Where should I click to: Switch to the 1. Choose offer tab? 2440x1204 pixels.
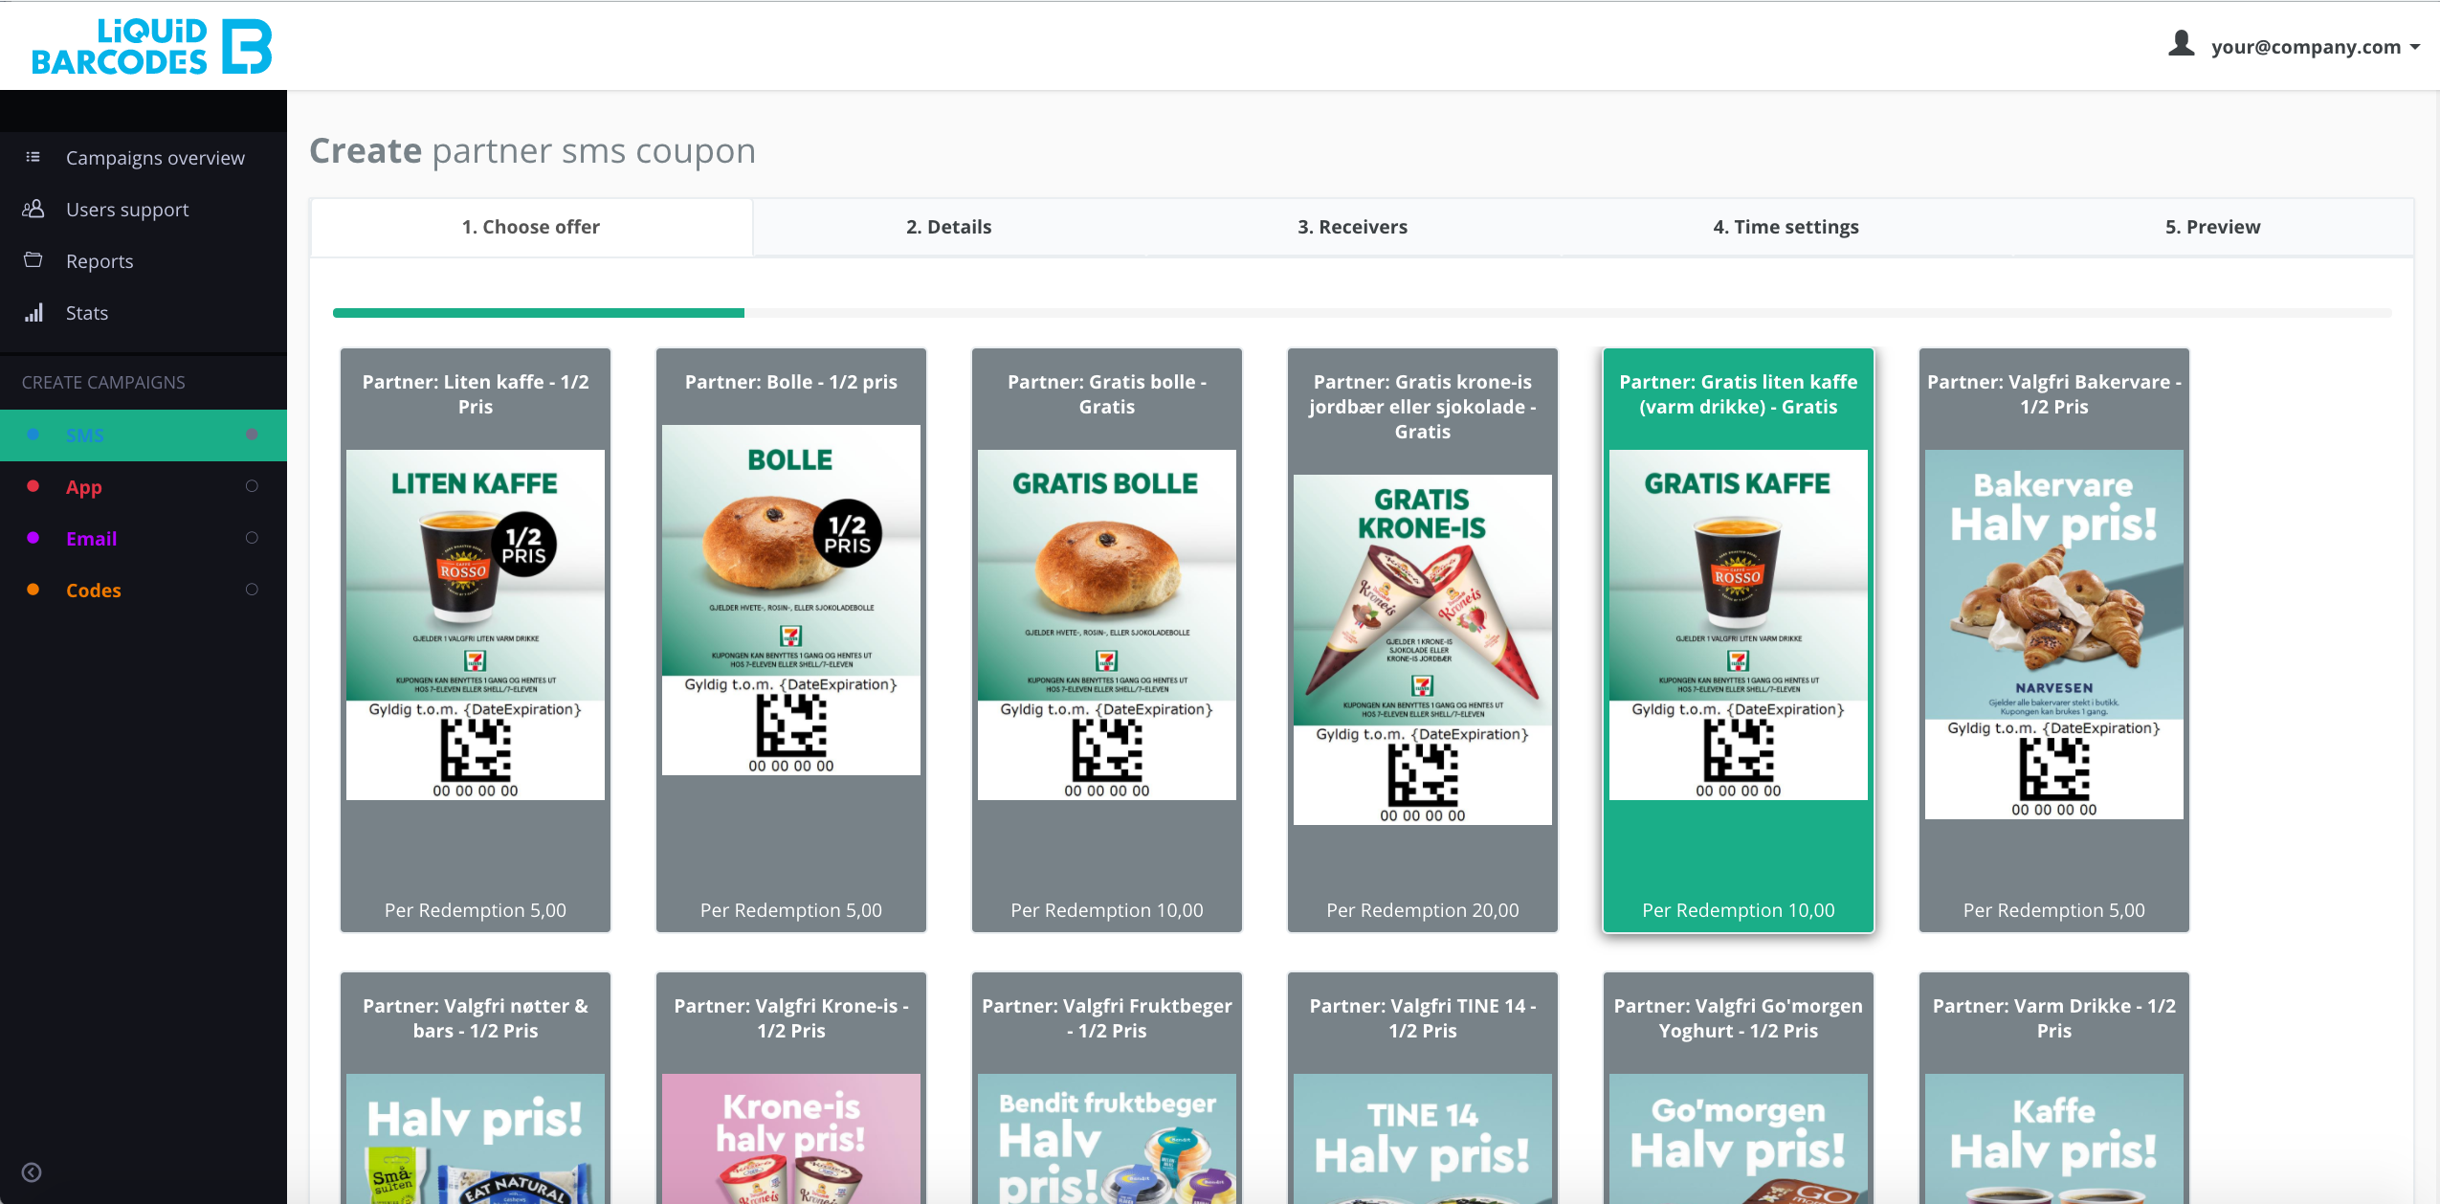(x=531, y=227)
